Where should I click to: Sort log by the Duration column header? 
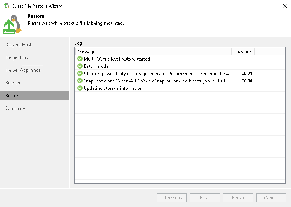pos(243,52)
